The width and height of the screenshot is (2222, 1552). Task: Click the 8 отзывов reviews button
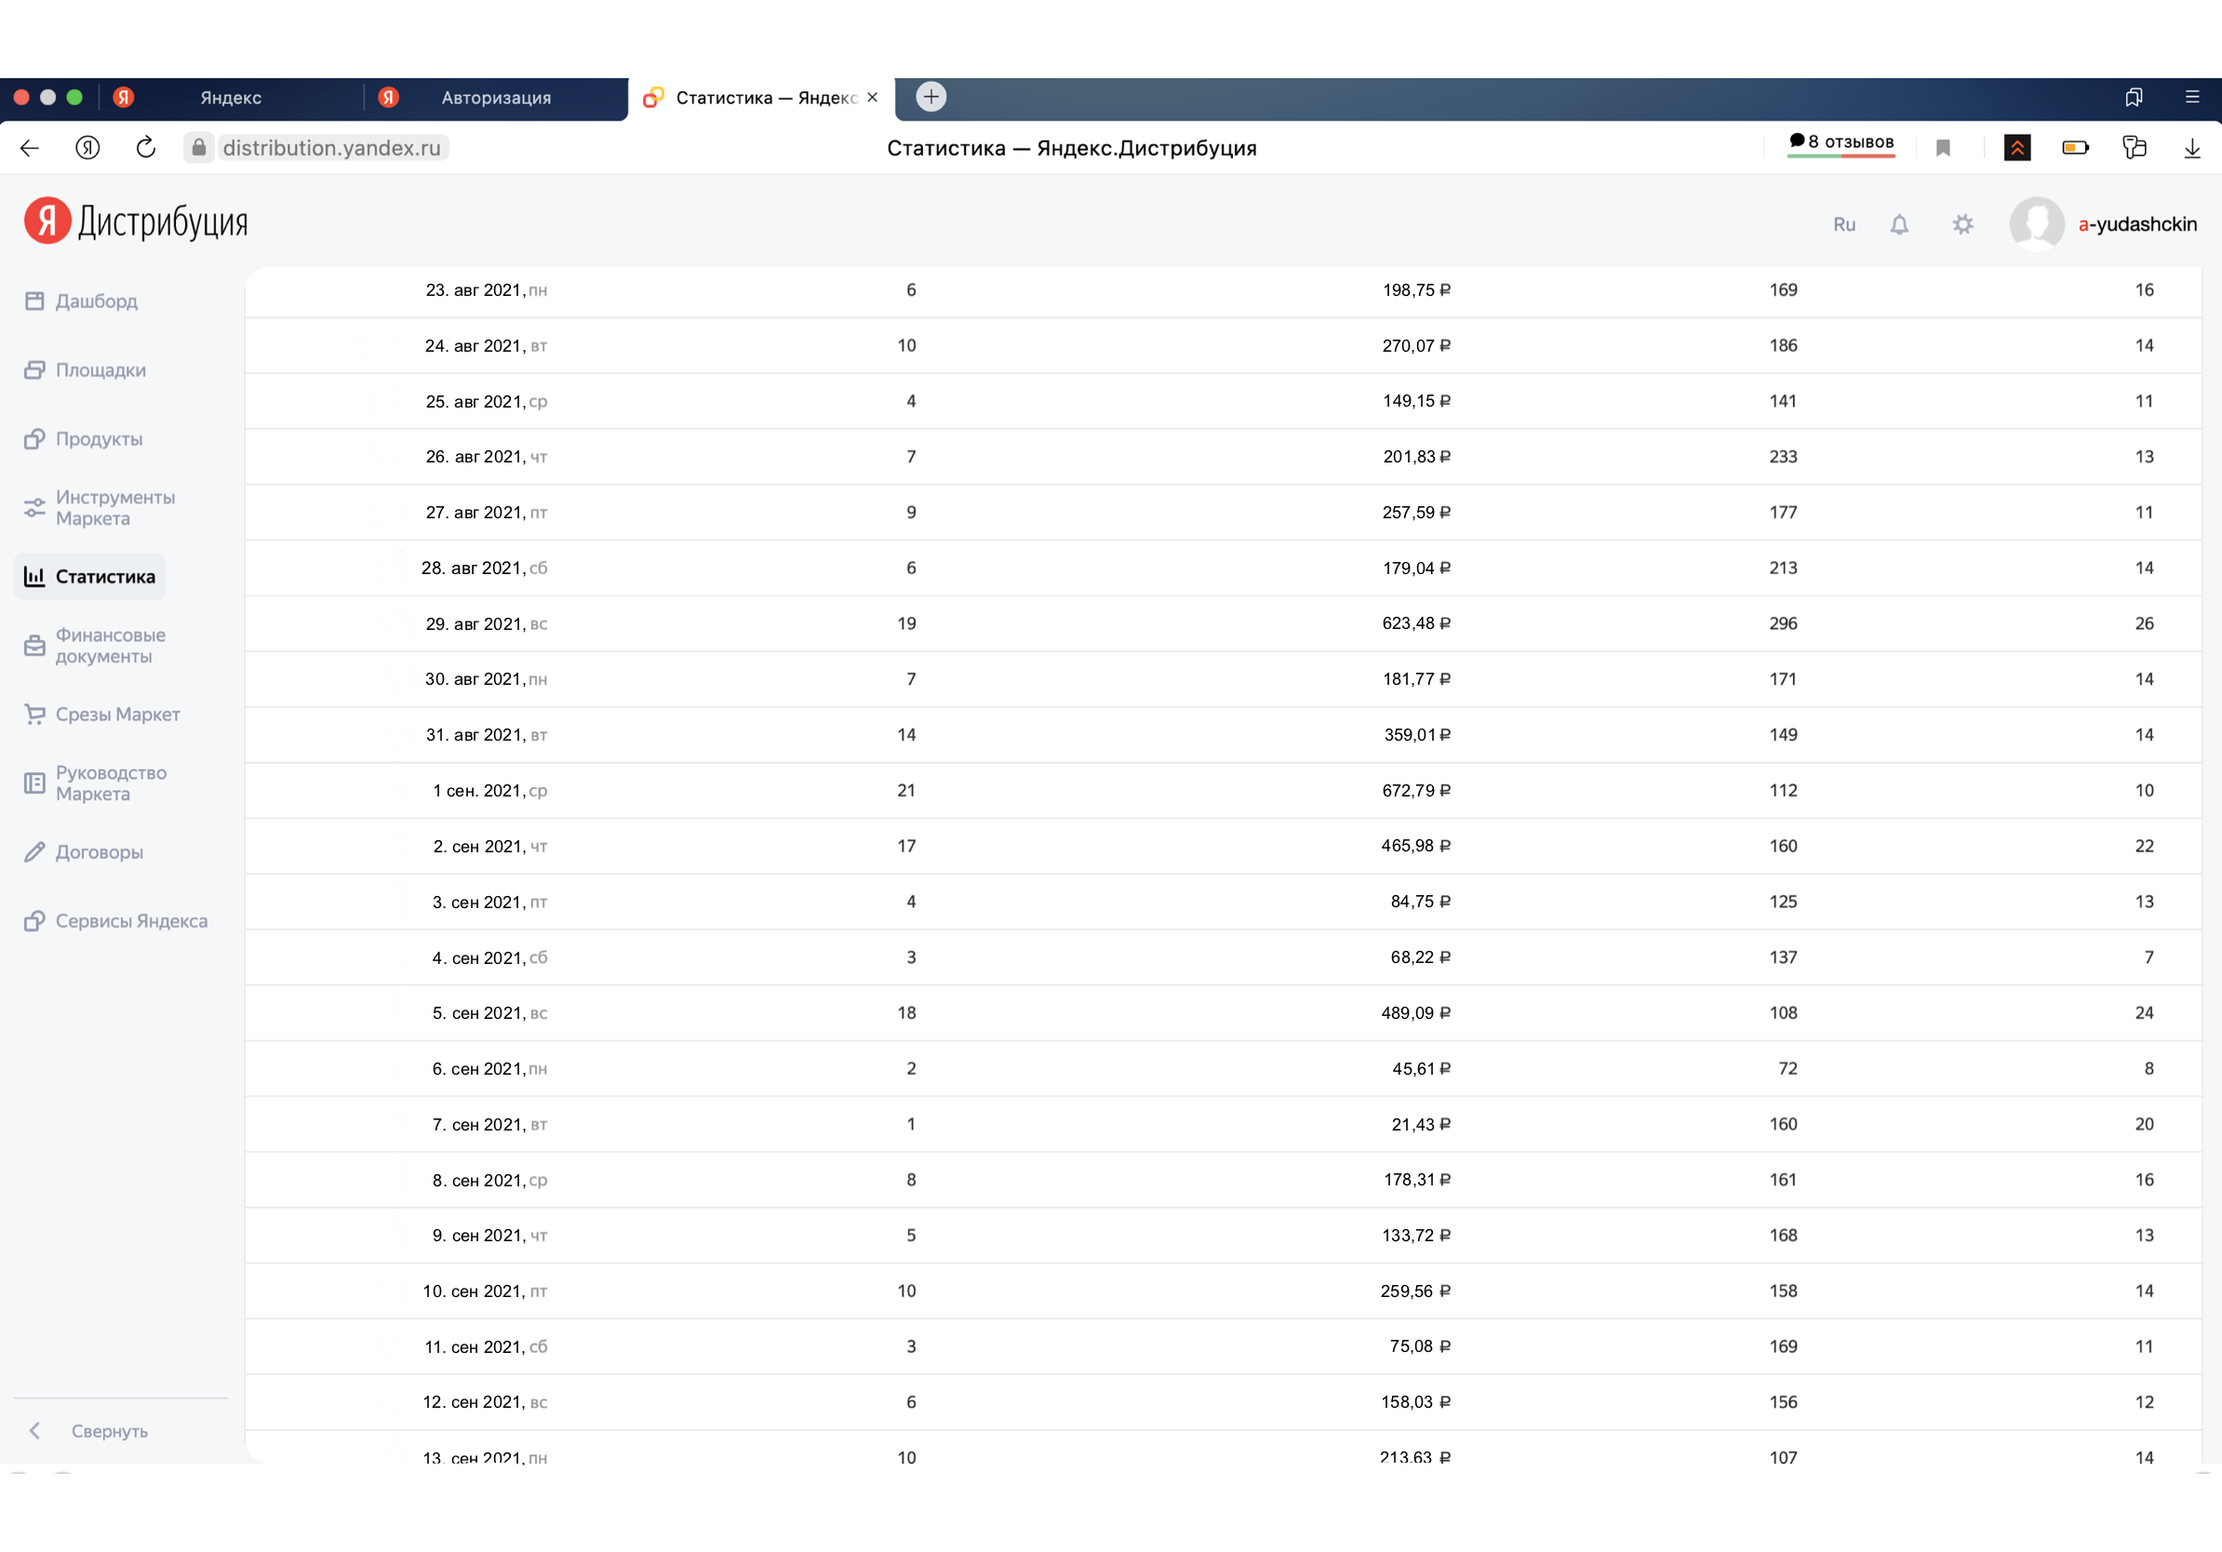point(1841,142)
